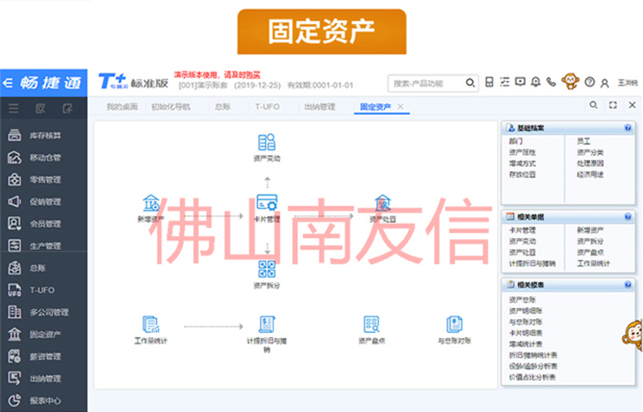Open 资产盘点 link in 相关单据 panel
The width and height of the screenshot is (643, 412).
point(590,252)
